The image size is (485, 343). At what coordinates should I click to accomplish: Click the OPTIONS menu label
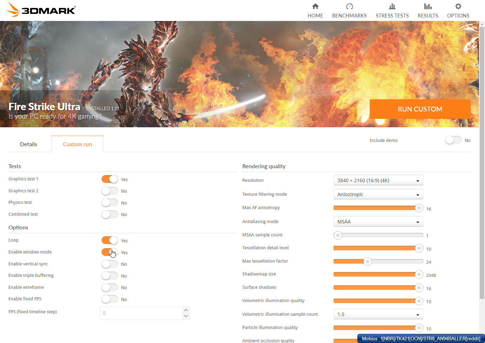click(458, 16)
